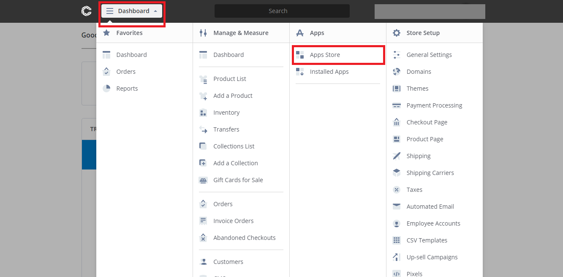Open Orders under Favorites

[x=126, y=72]
